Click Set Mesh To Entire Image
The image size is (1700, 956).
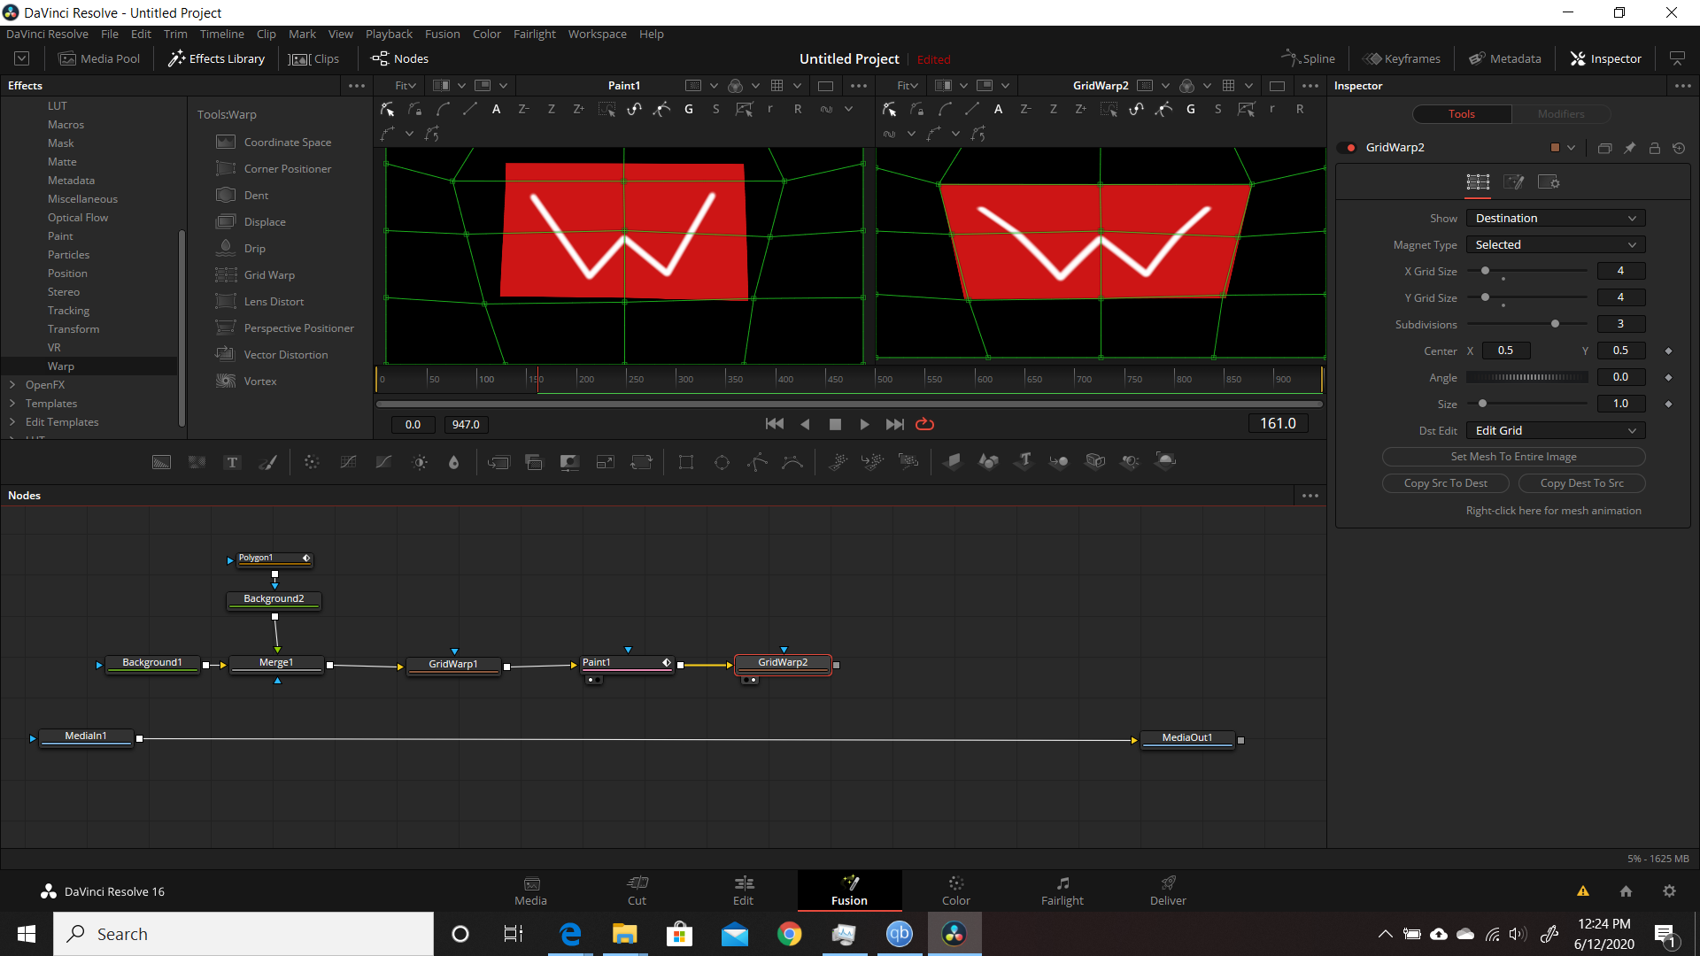[1513, 457]
